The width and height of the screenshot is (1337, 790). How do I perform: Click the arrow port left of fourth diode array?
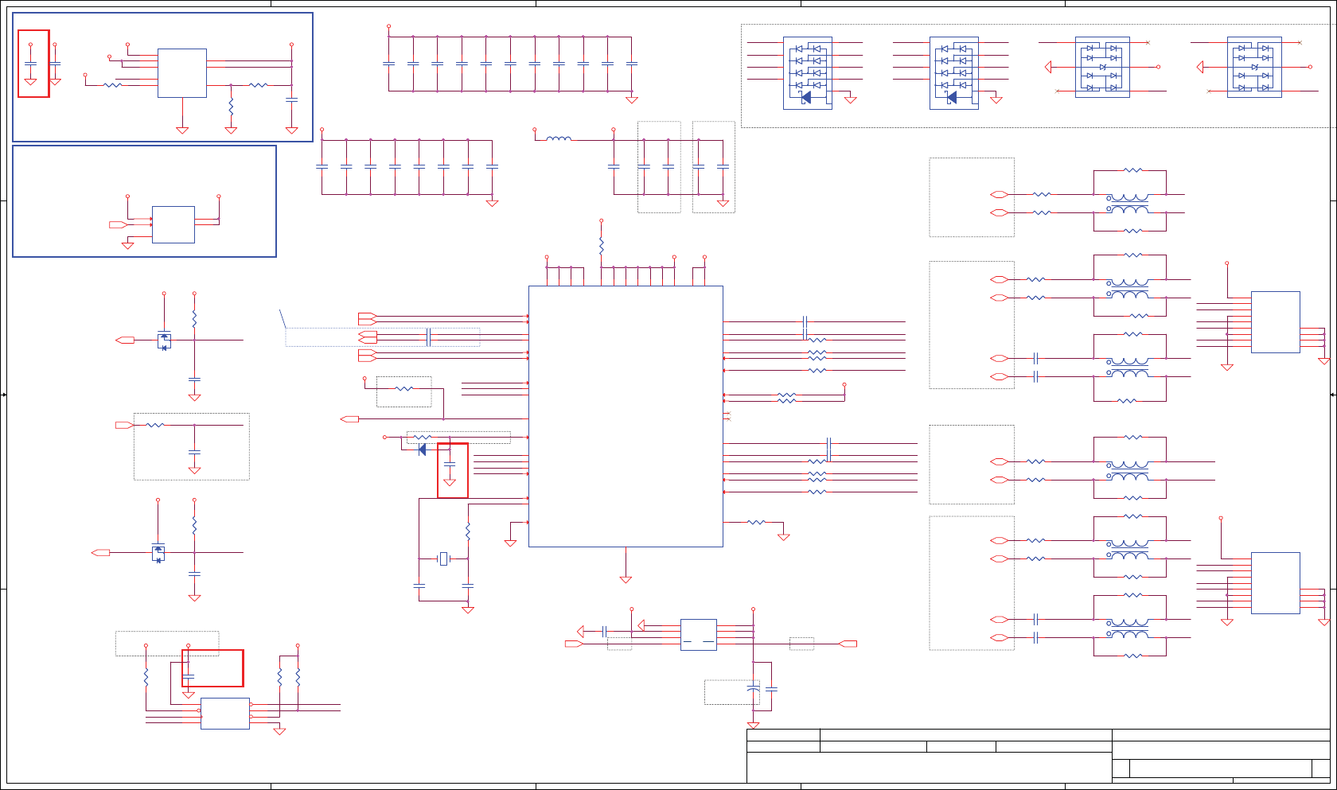[1200, 67]
